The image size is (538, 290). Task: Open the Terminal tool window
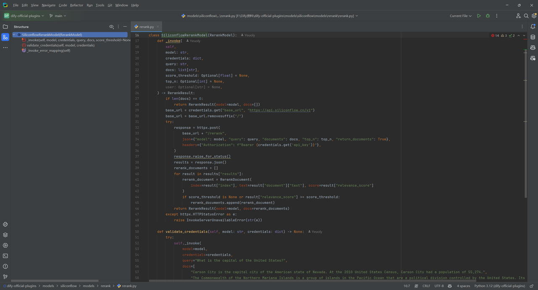point(5,256)
